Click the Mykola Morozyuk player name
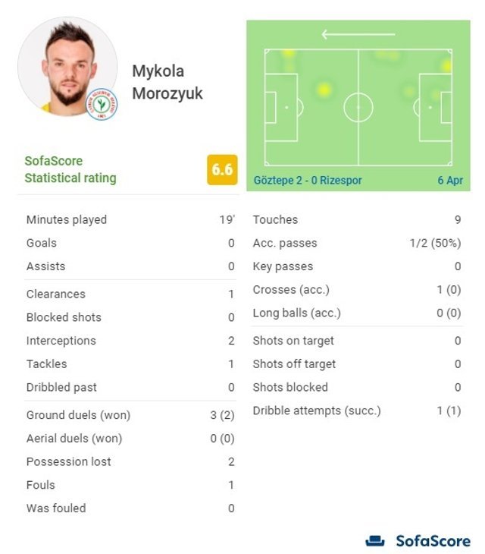The width and height of the screenshot is (485, 554). tap(167, 82)
